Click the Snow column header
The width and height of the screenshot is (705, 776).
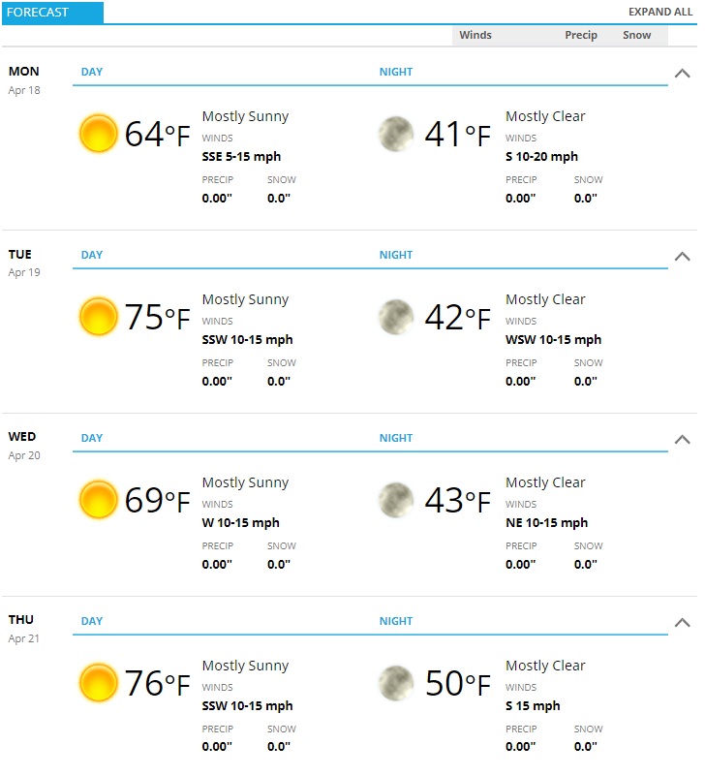[x=636, y=35]
